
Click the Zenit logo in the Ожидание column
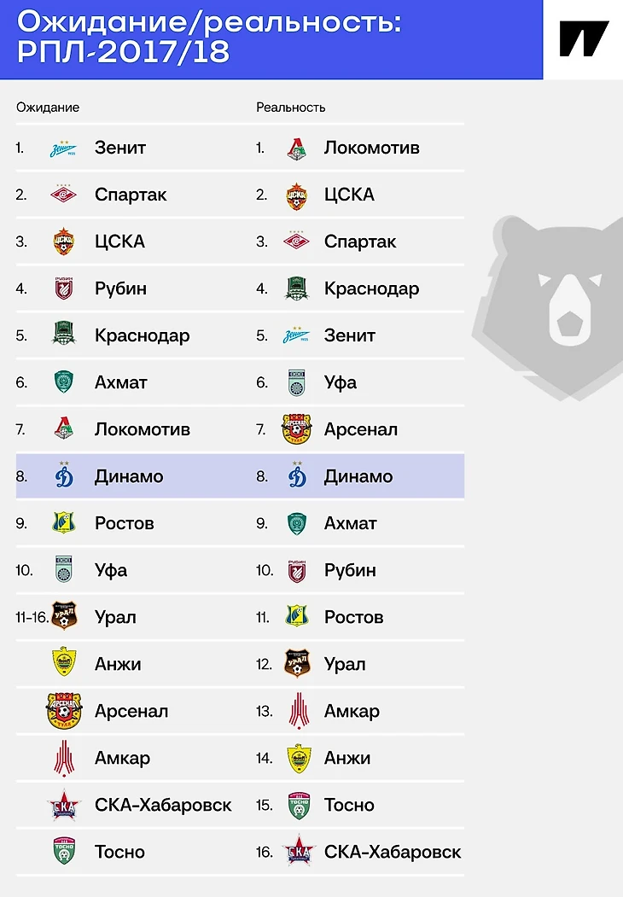pyautogui.click(x=63, y=149)
